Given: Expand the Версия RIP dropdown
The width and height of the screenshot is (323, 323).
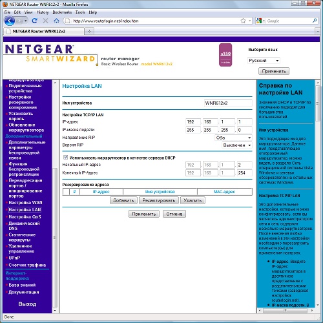Looking at the screenshot, I should pos(237,145).
